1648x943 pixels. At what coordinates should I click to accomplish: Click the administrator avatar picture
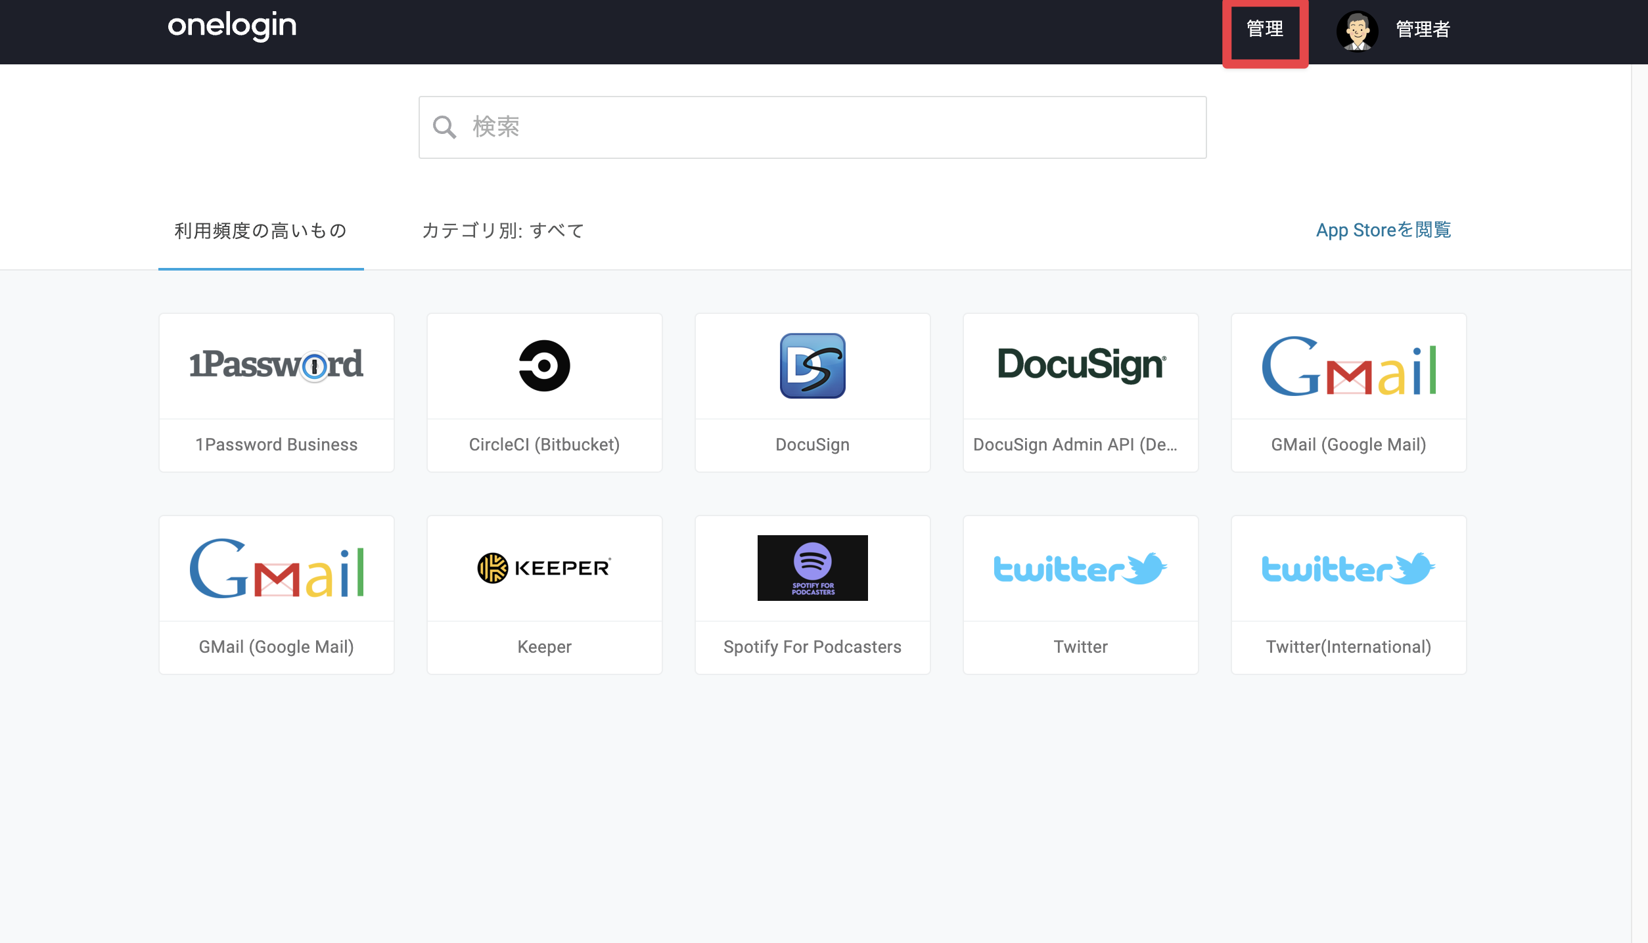pyautogui.click(x=1357, y=30)
